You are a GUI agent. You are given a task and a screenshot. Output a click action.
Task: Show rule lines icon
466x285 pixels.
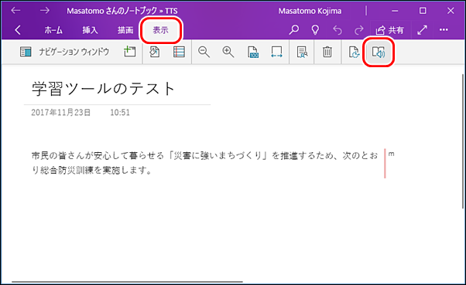click(x=179, y=52)
